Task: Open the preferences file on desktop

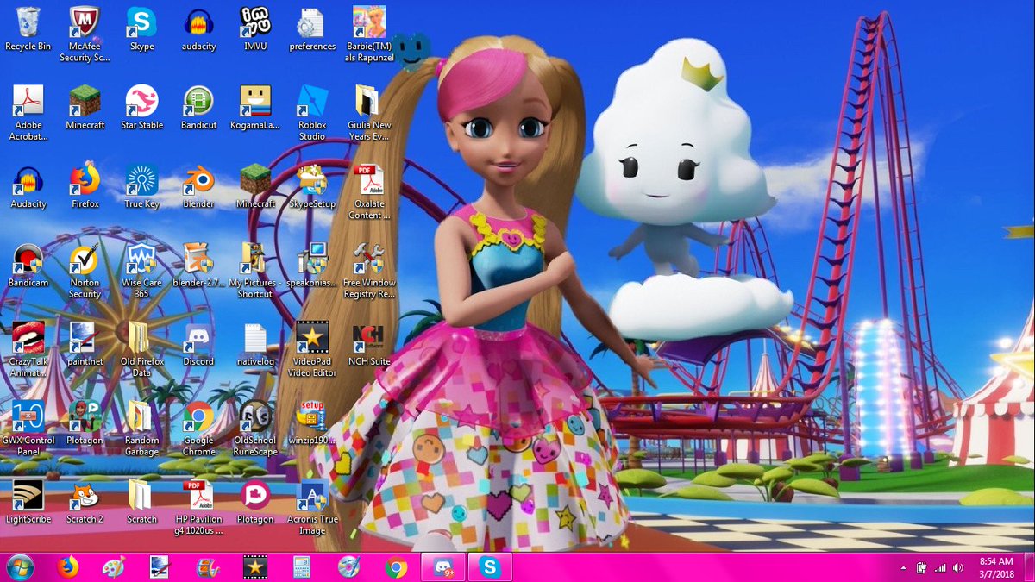Action: (x=312, y=28)
